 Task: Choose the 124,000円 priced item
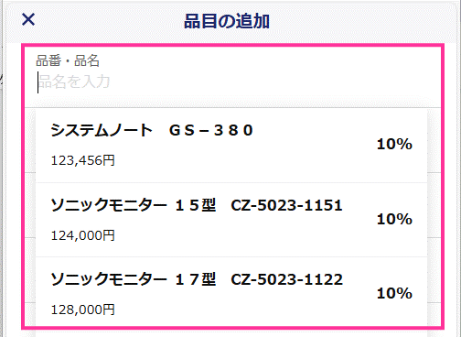click(82, 235)
